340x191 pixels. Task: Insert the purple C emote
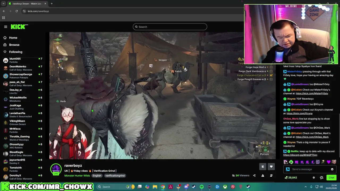tap(313, 162)
